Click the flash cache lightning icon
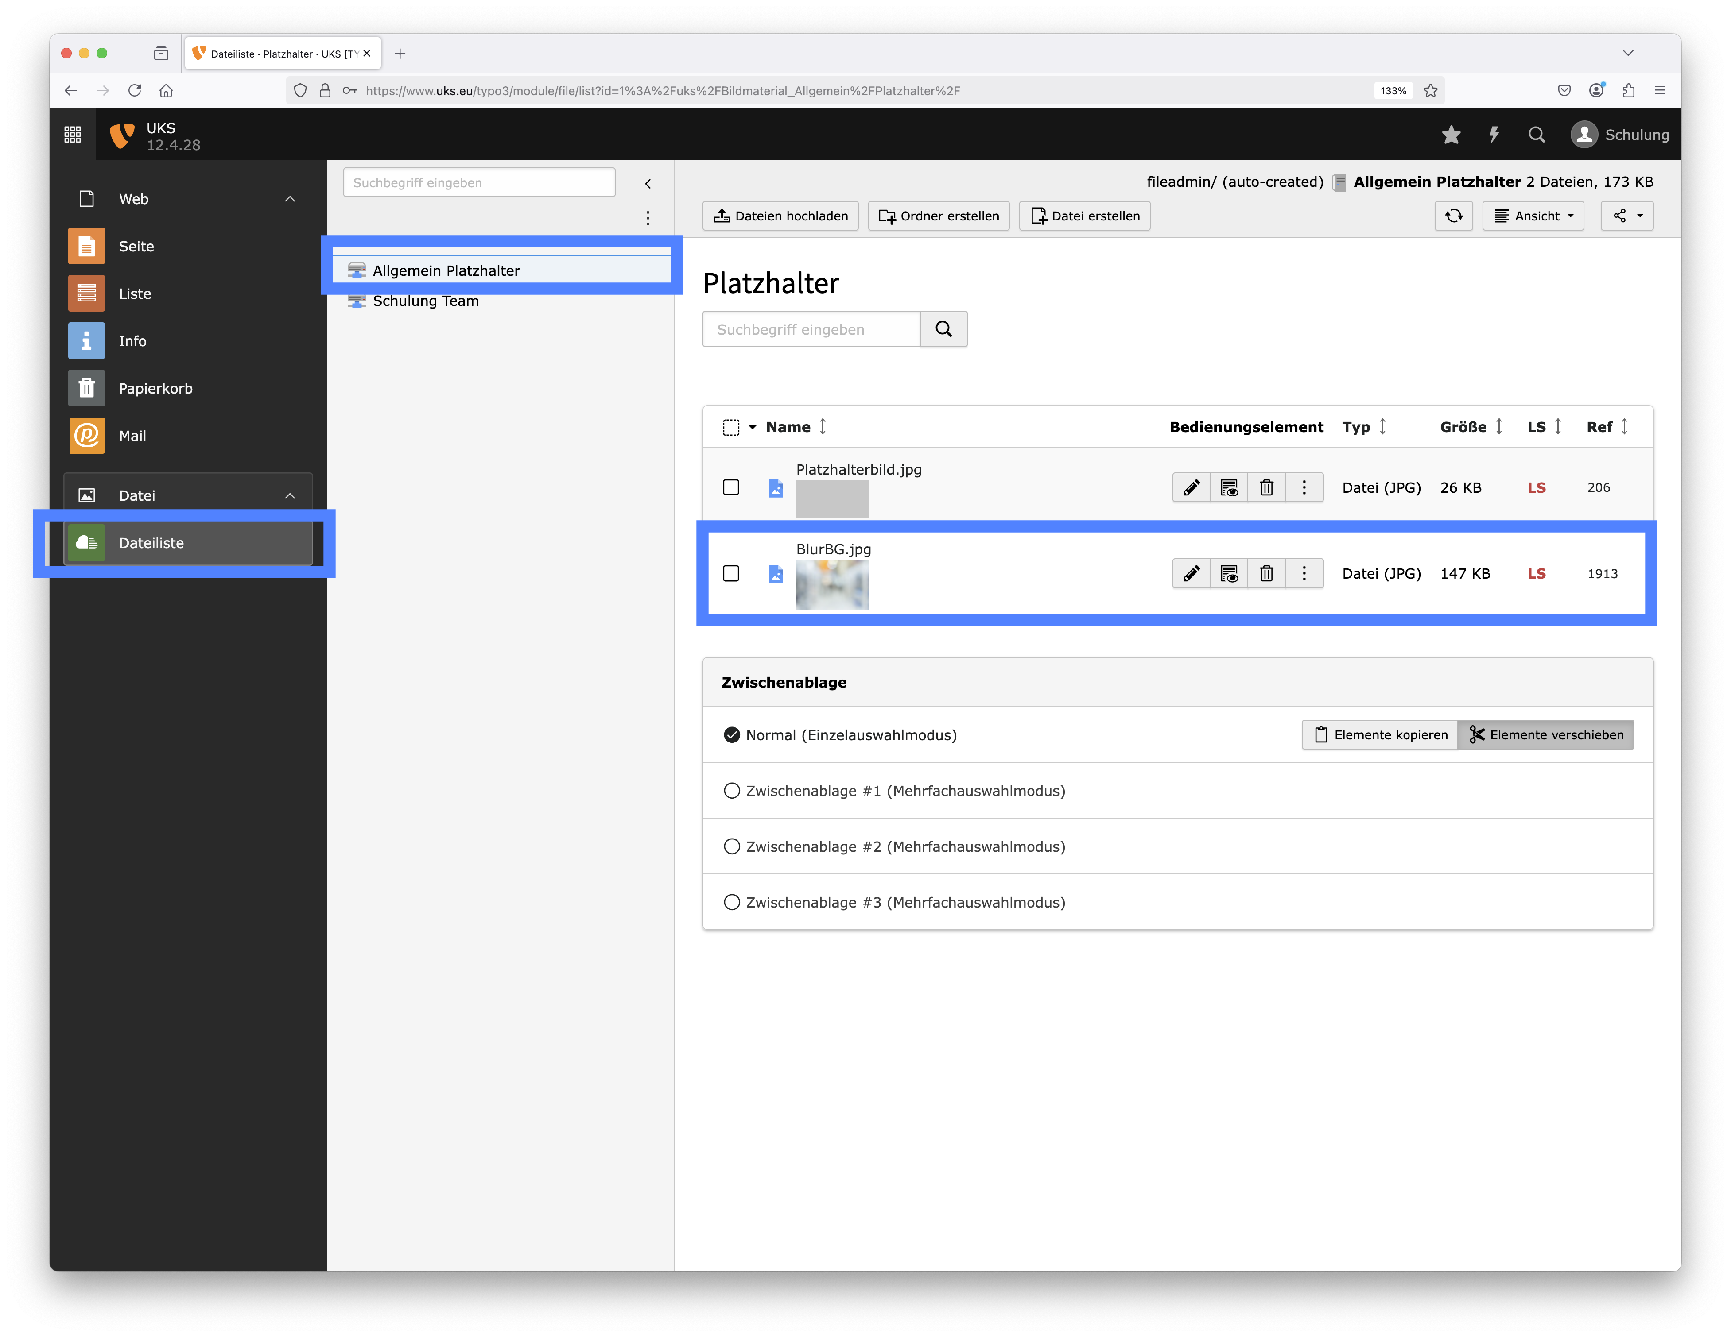The image size is (1731, 1337). [1493, 135]
